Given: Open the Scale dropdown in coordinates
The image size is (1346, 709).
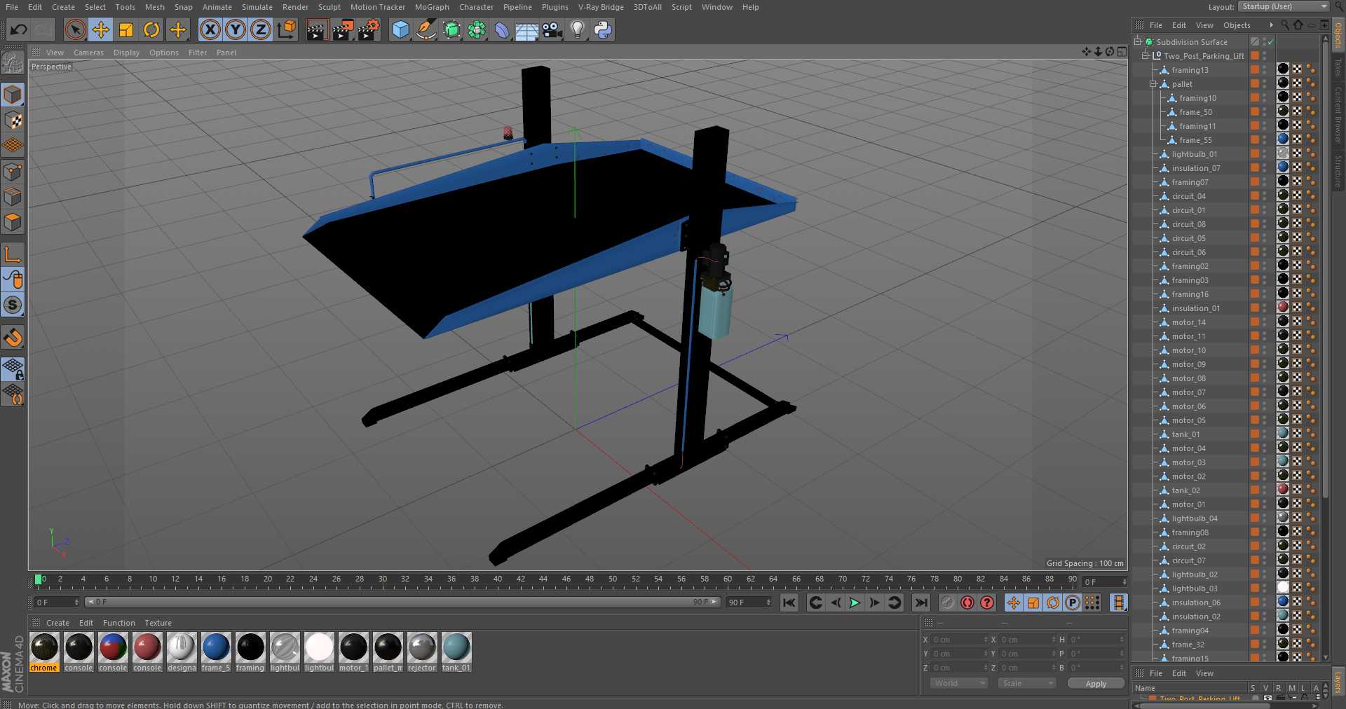Looking at the screenshot, I should pos(1027,683).
